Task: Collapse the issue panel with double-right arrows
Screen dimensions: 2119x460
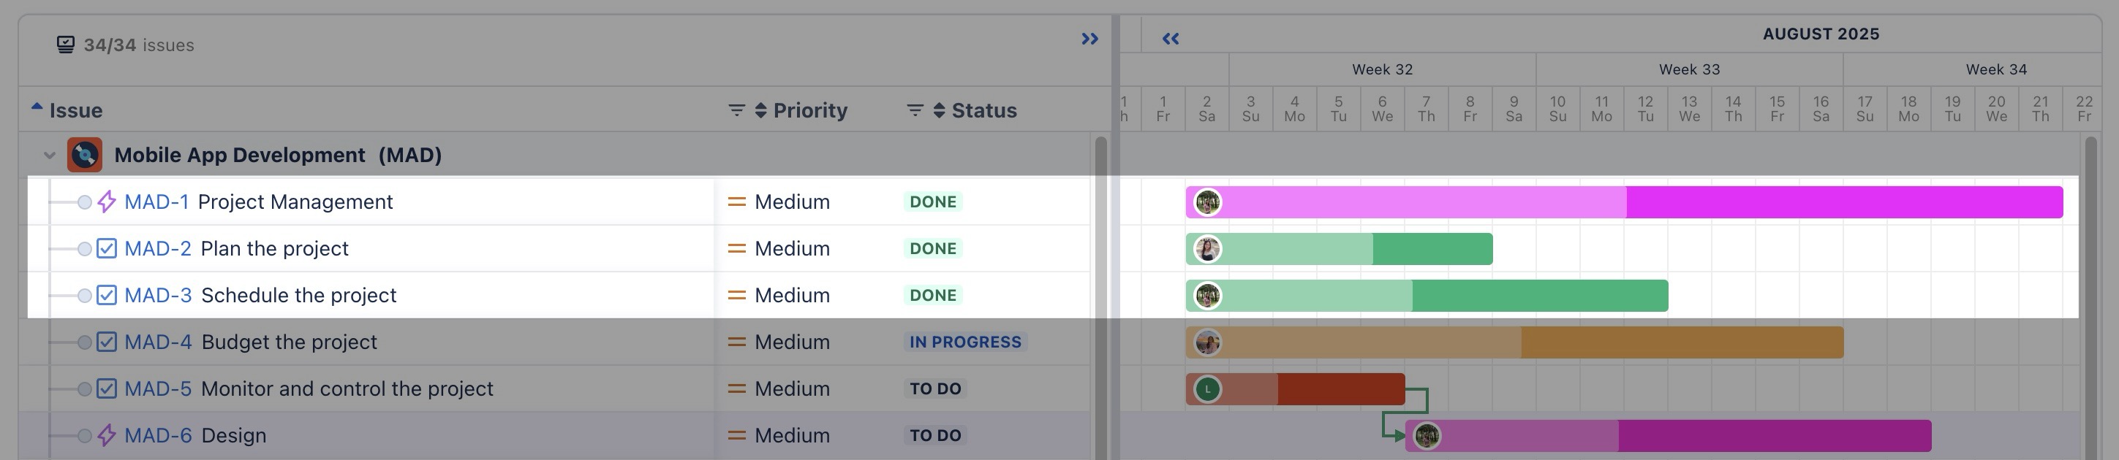Action: (x=1090, y=39)
